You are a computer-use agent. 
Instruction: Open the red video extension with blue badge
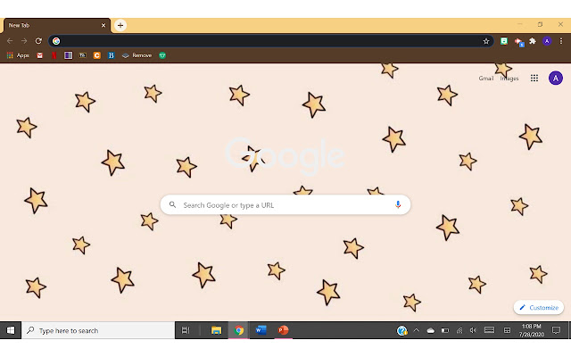518,42
